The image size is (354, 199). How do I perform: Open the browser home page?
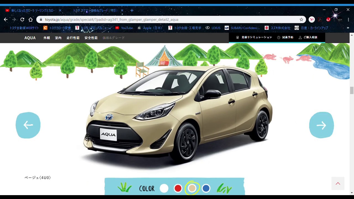coord(30,20)
